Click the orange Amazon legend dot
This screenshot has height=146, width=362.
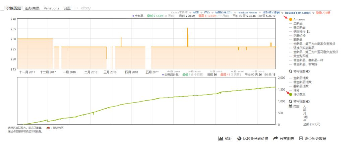pos(291,19)
